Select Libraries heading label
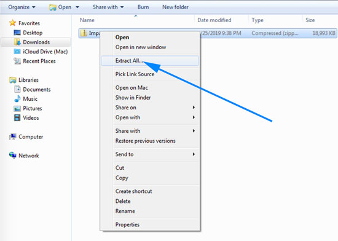This screenshot has width=338, height=241. (28, 80)
